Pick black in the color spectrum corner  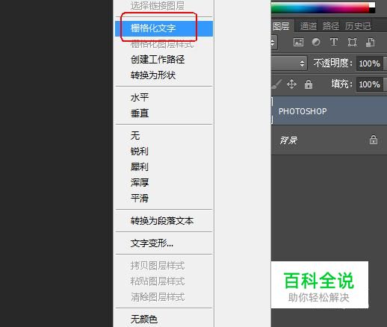(372, 10)
